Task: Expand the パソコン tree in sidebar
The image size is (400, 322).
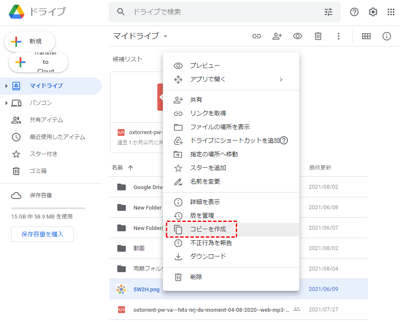Action: tap(6, 103)
